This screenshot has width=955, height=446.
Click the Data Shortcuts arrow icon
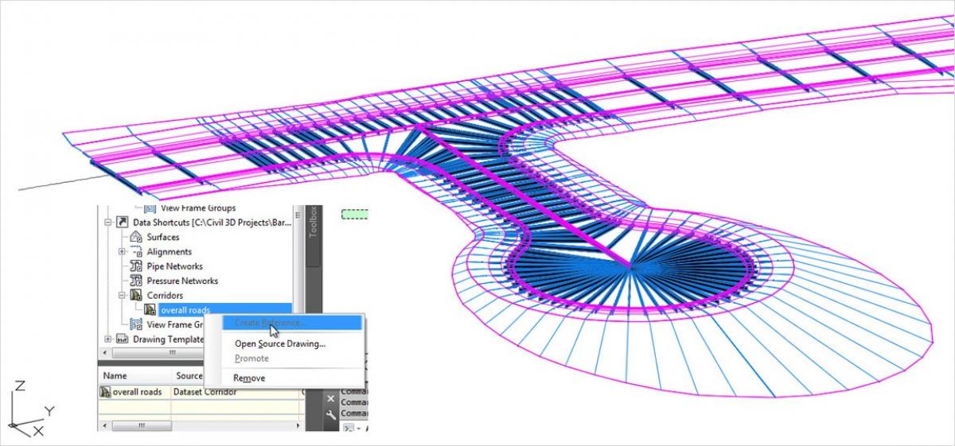pos(122,223)
